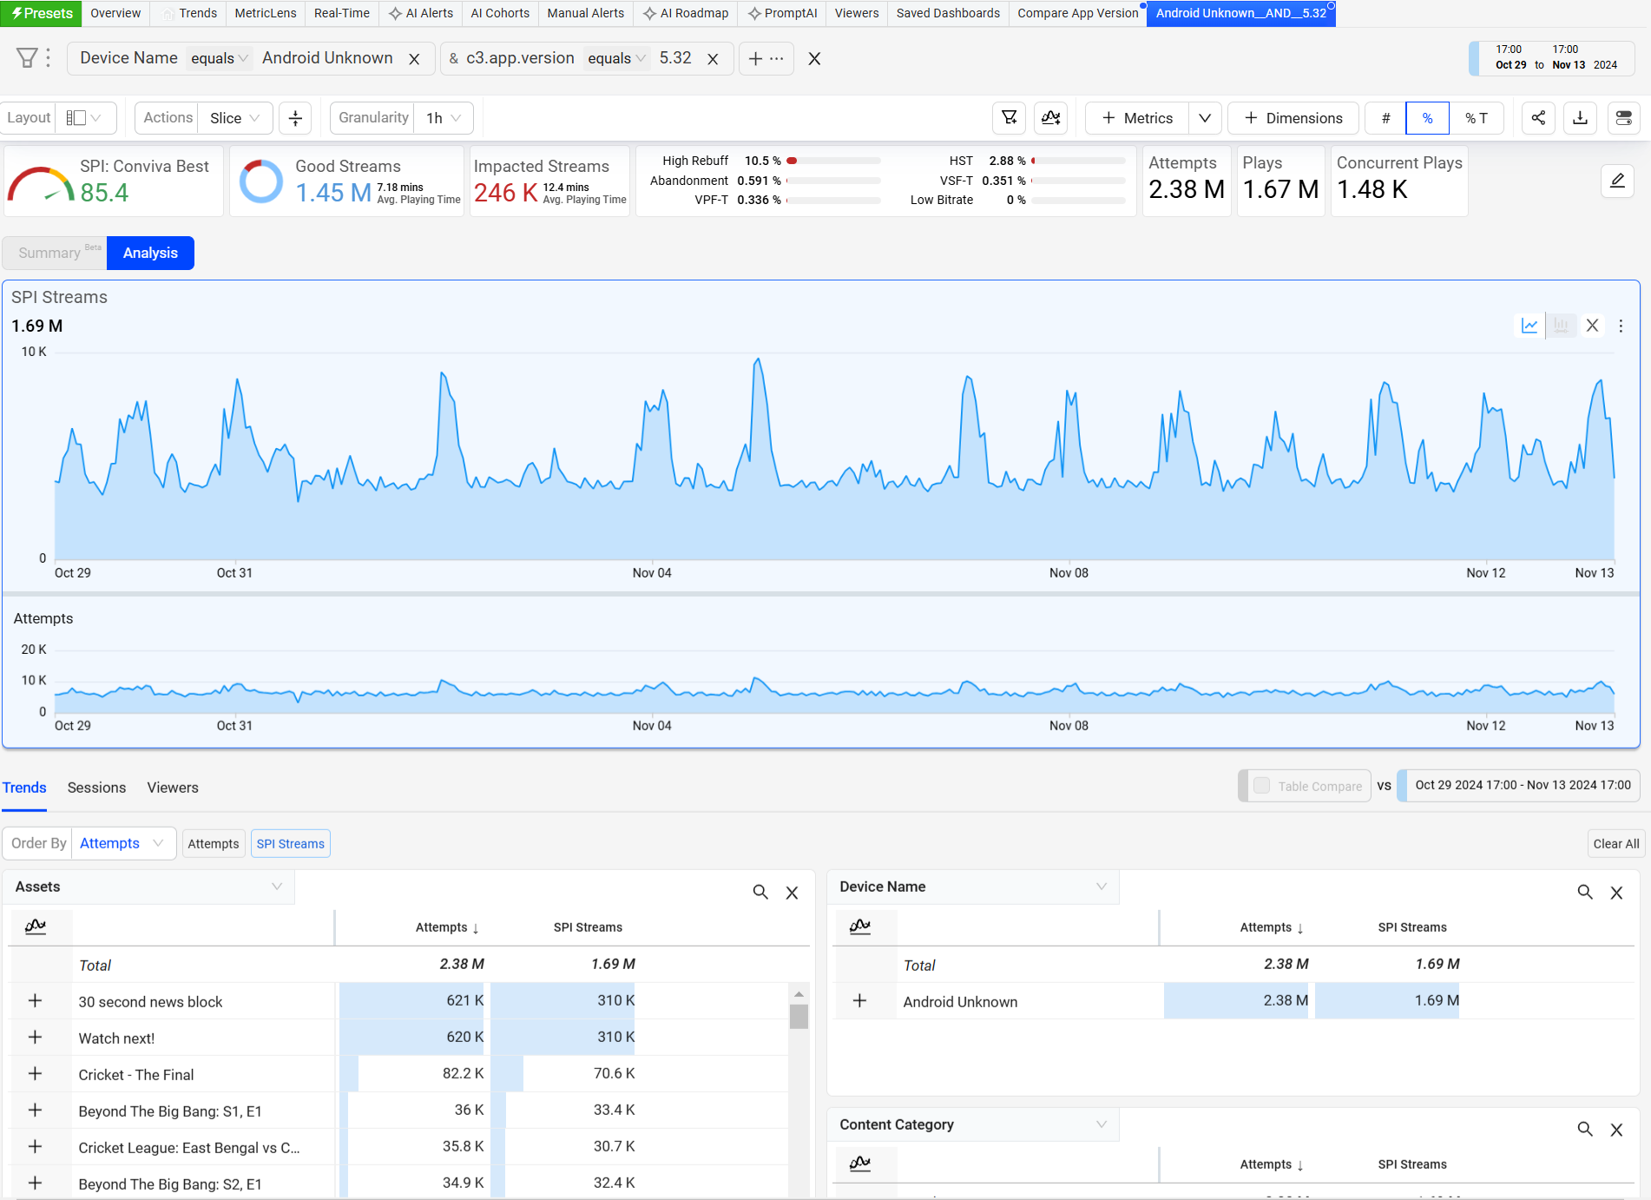Click the Clear All button
This screenshot has width=1651, height=1200.
[x=1615, y=843]
